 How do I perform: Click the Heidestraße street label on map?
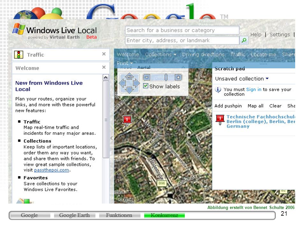(x=157, y=169)
